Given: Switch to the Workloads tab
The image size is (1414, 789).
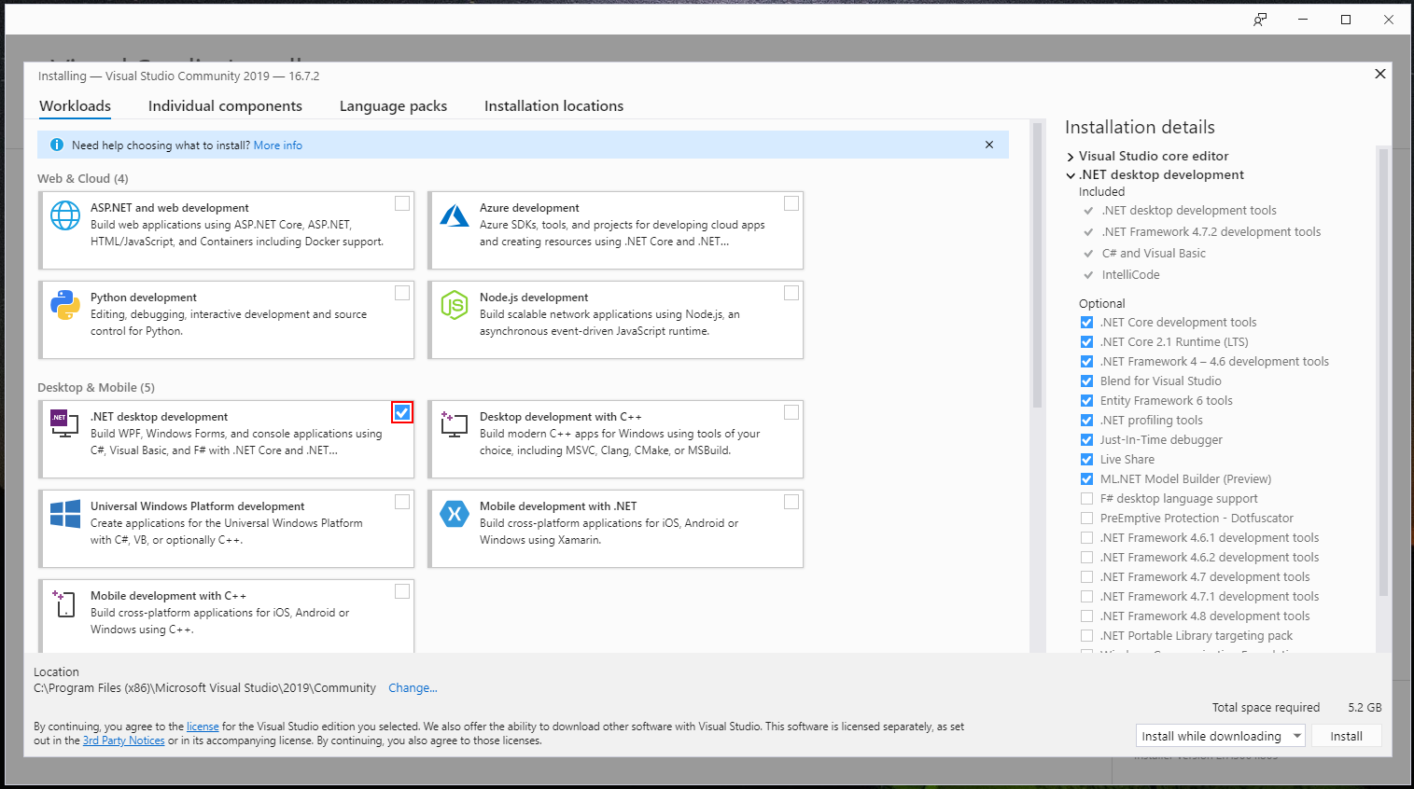Looking at the screenshot, I should click(x=75, y=106).
